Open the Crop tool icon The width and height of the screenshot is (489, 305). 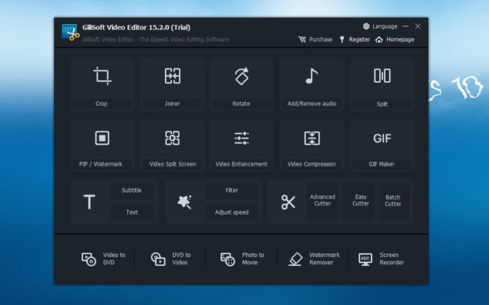[102, 76]
